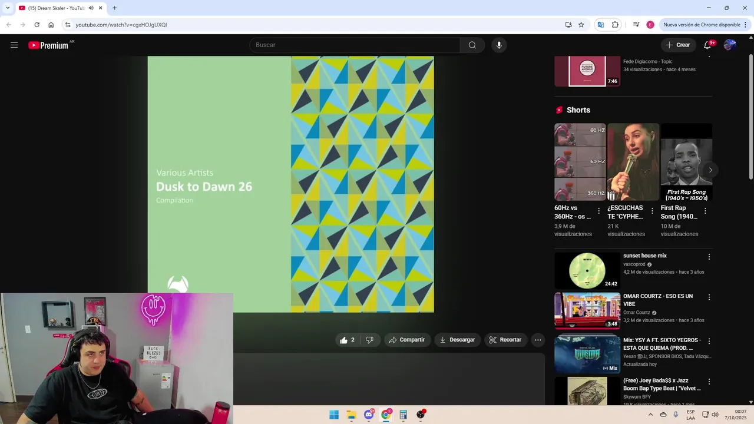Viewport: 754px width, 424px height.
Task: Open sunset house mix video title
Action: tap(645, 256)
